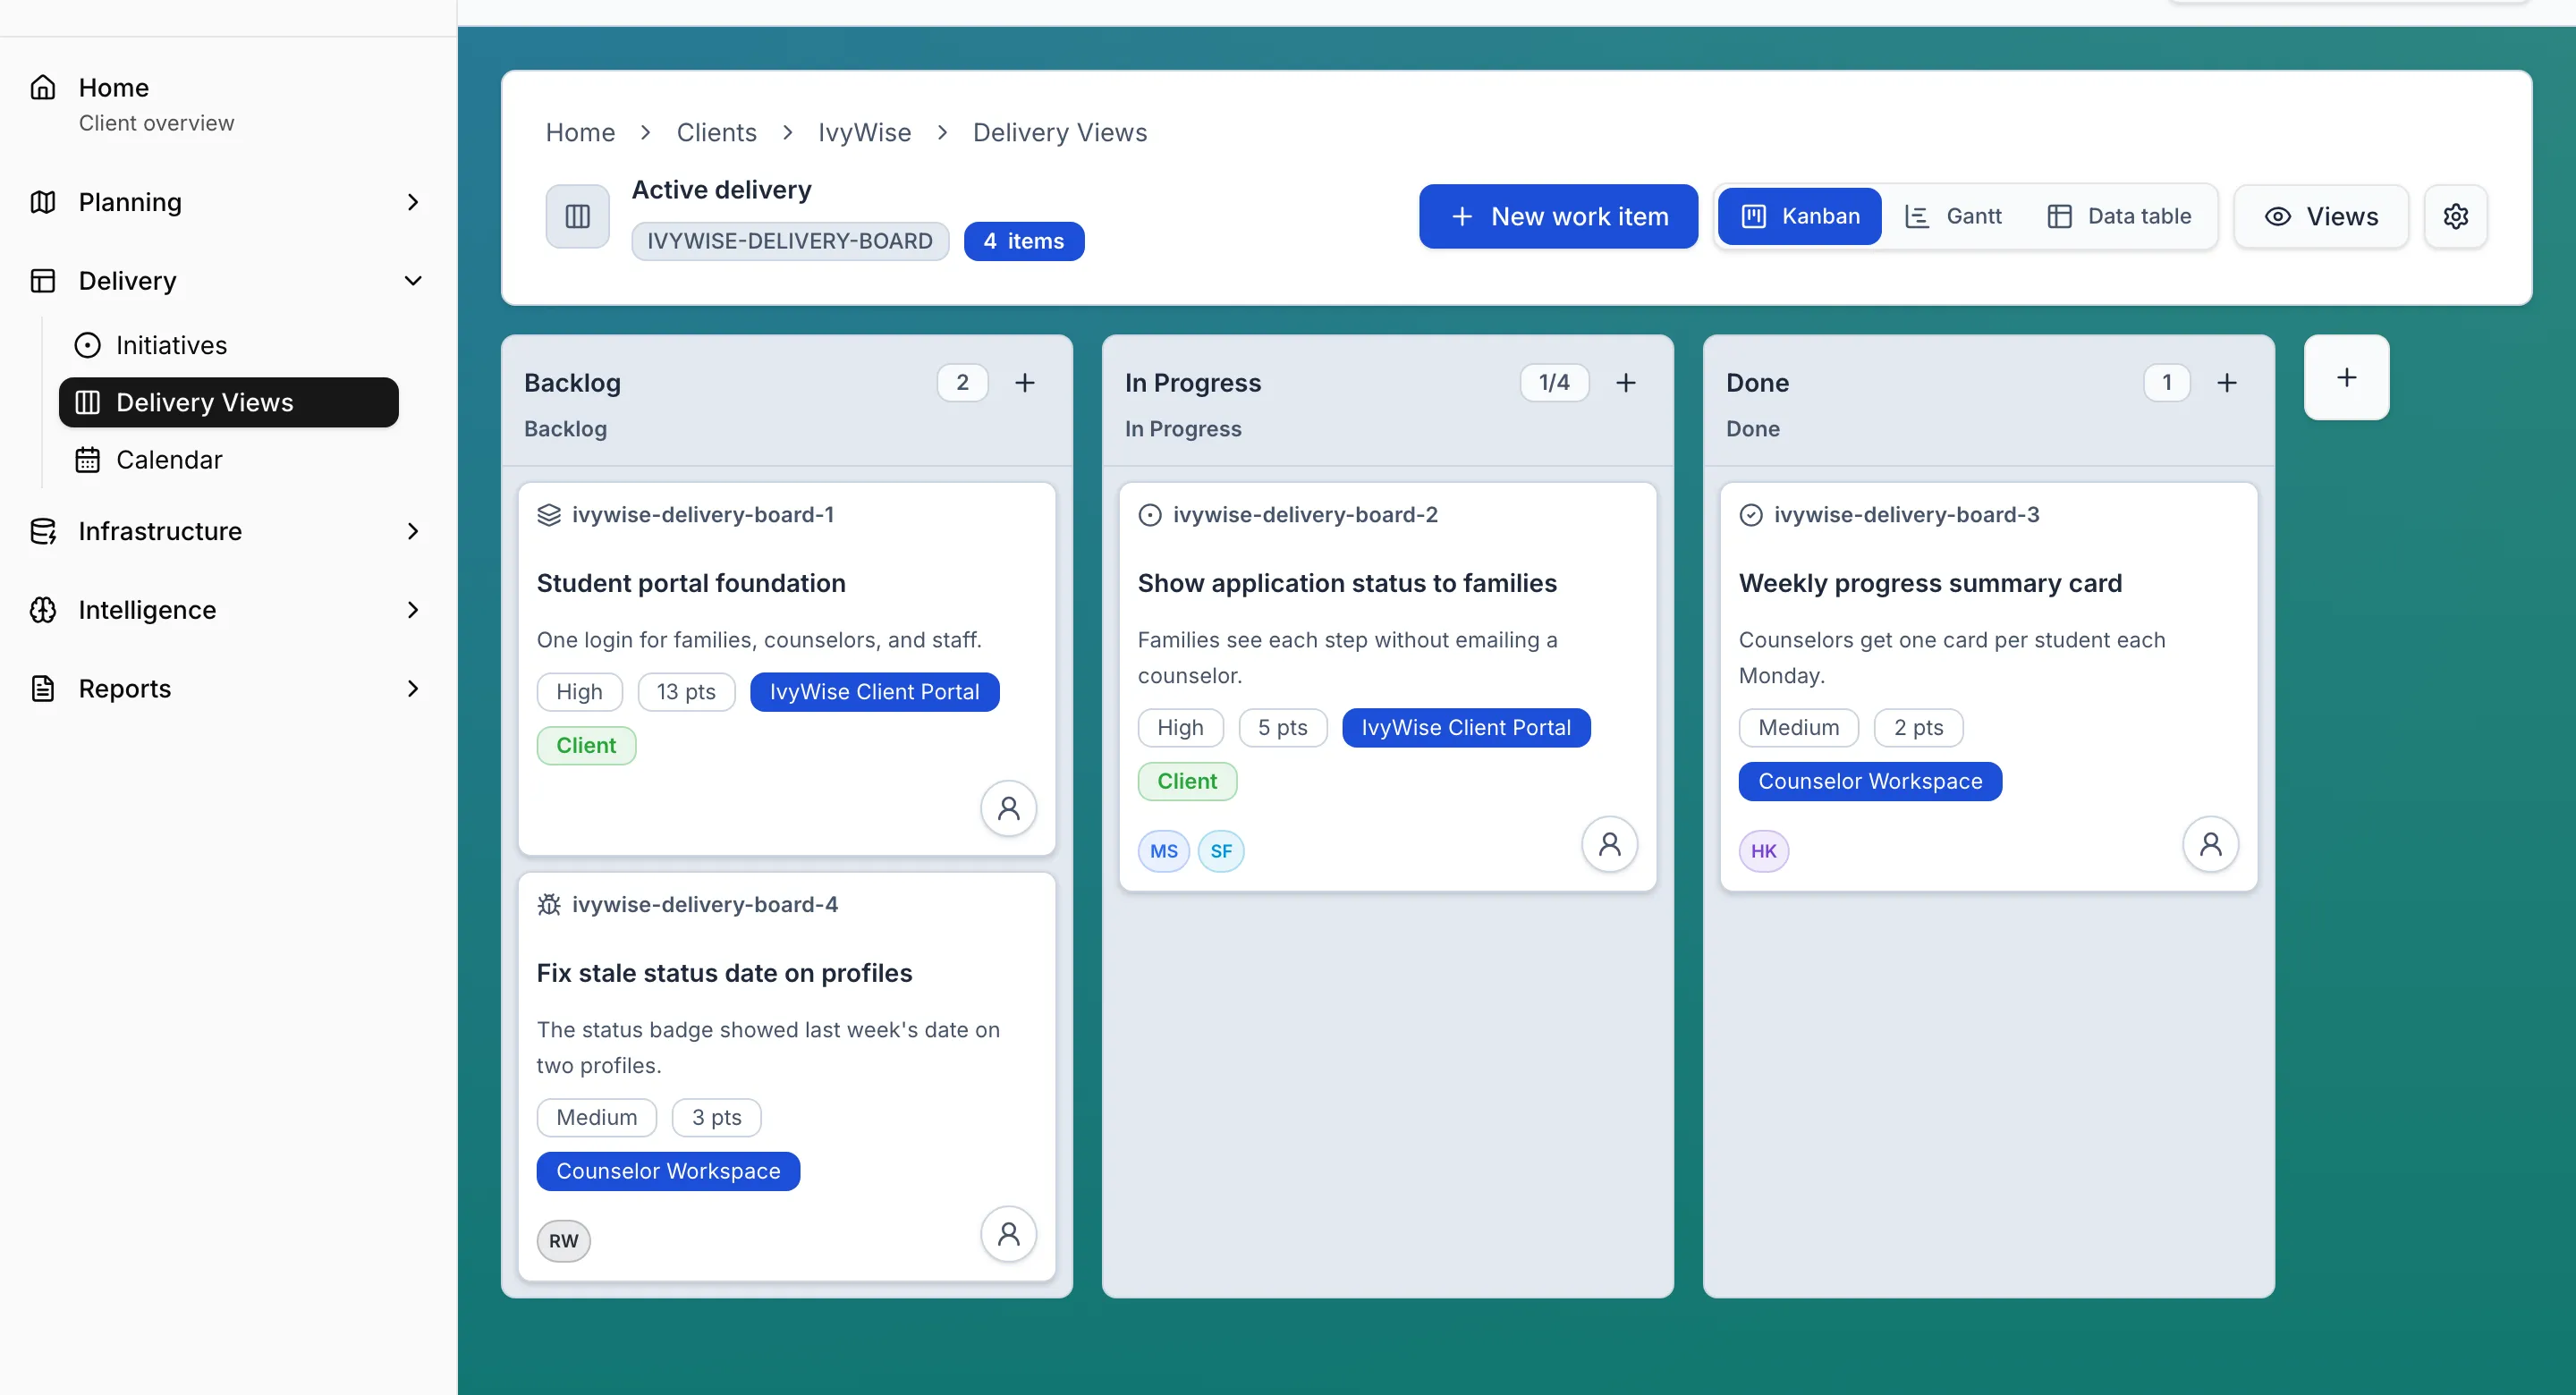Create a New work item

pyautogui.click(x=1558, y=216)
